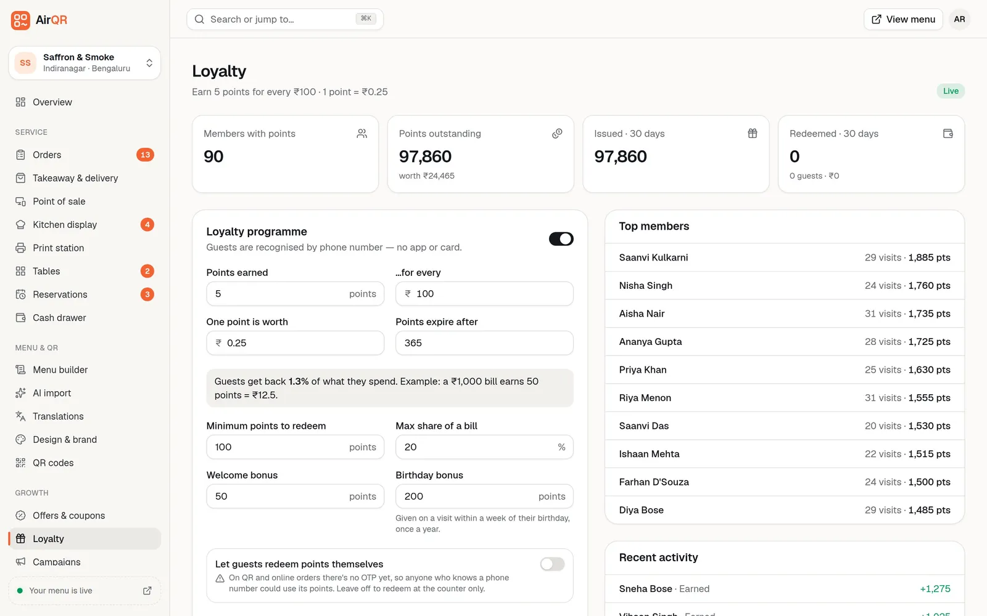Click the Your menu is live link

click(x=85, y=591)
